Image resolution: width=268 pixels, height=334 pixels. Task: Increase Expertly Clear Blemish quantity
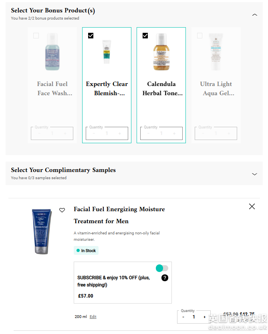tap(119, 134)
